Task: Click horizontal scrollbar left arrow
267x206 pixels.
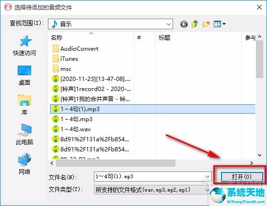Action: [52, 163]
